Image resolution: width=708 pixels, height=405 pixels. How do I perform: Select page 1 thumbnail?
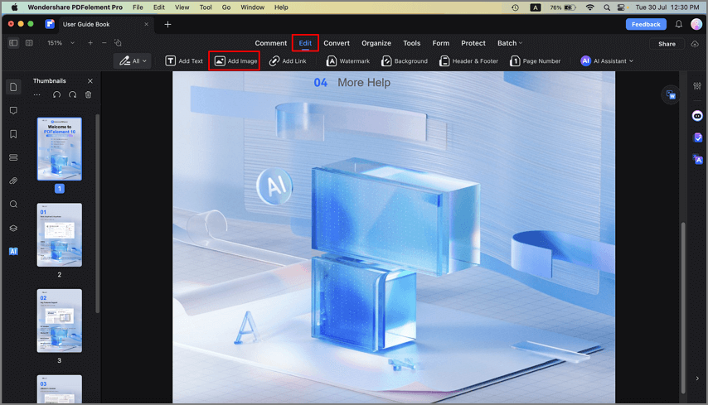click(x=60, y=149)
